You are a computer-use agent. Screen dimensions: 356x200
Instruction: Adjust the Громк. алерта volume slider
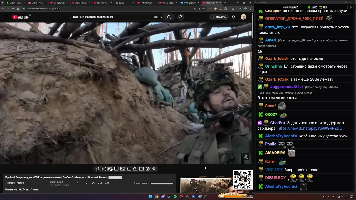coord(162,183)
